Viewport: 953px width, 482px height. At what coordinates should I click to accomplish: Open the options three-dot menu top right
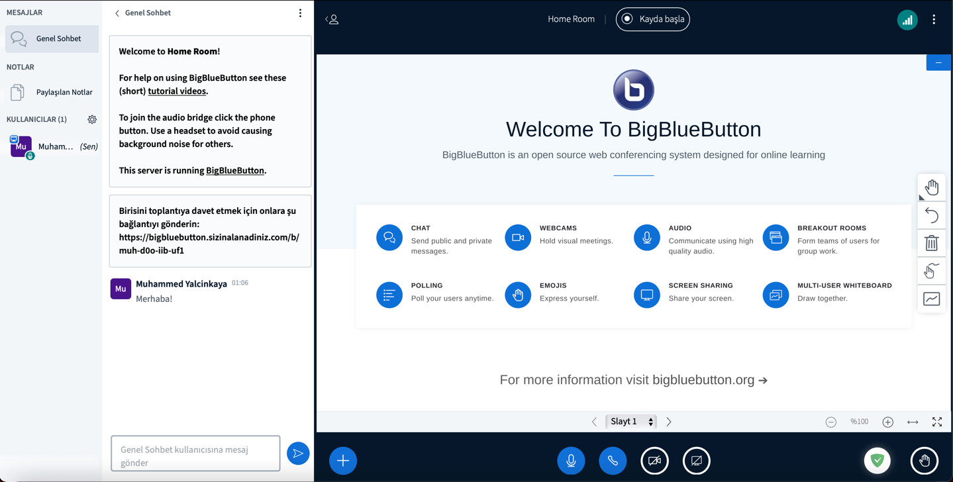[934, 20]
